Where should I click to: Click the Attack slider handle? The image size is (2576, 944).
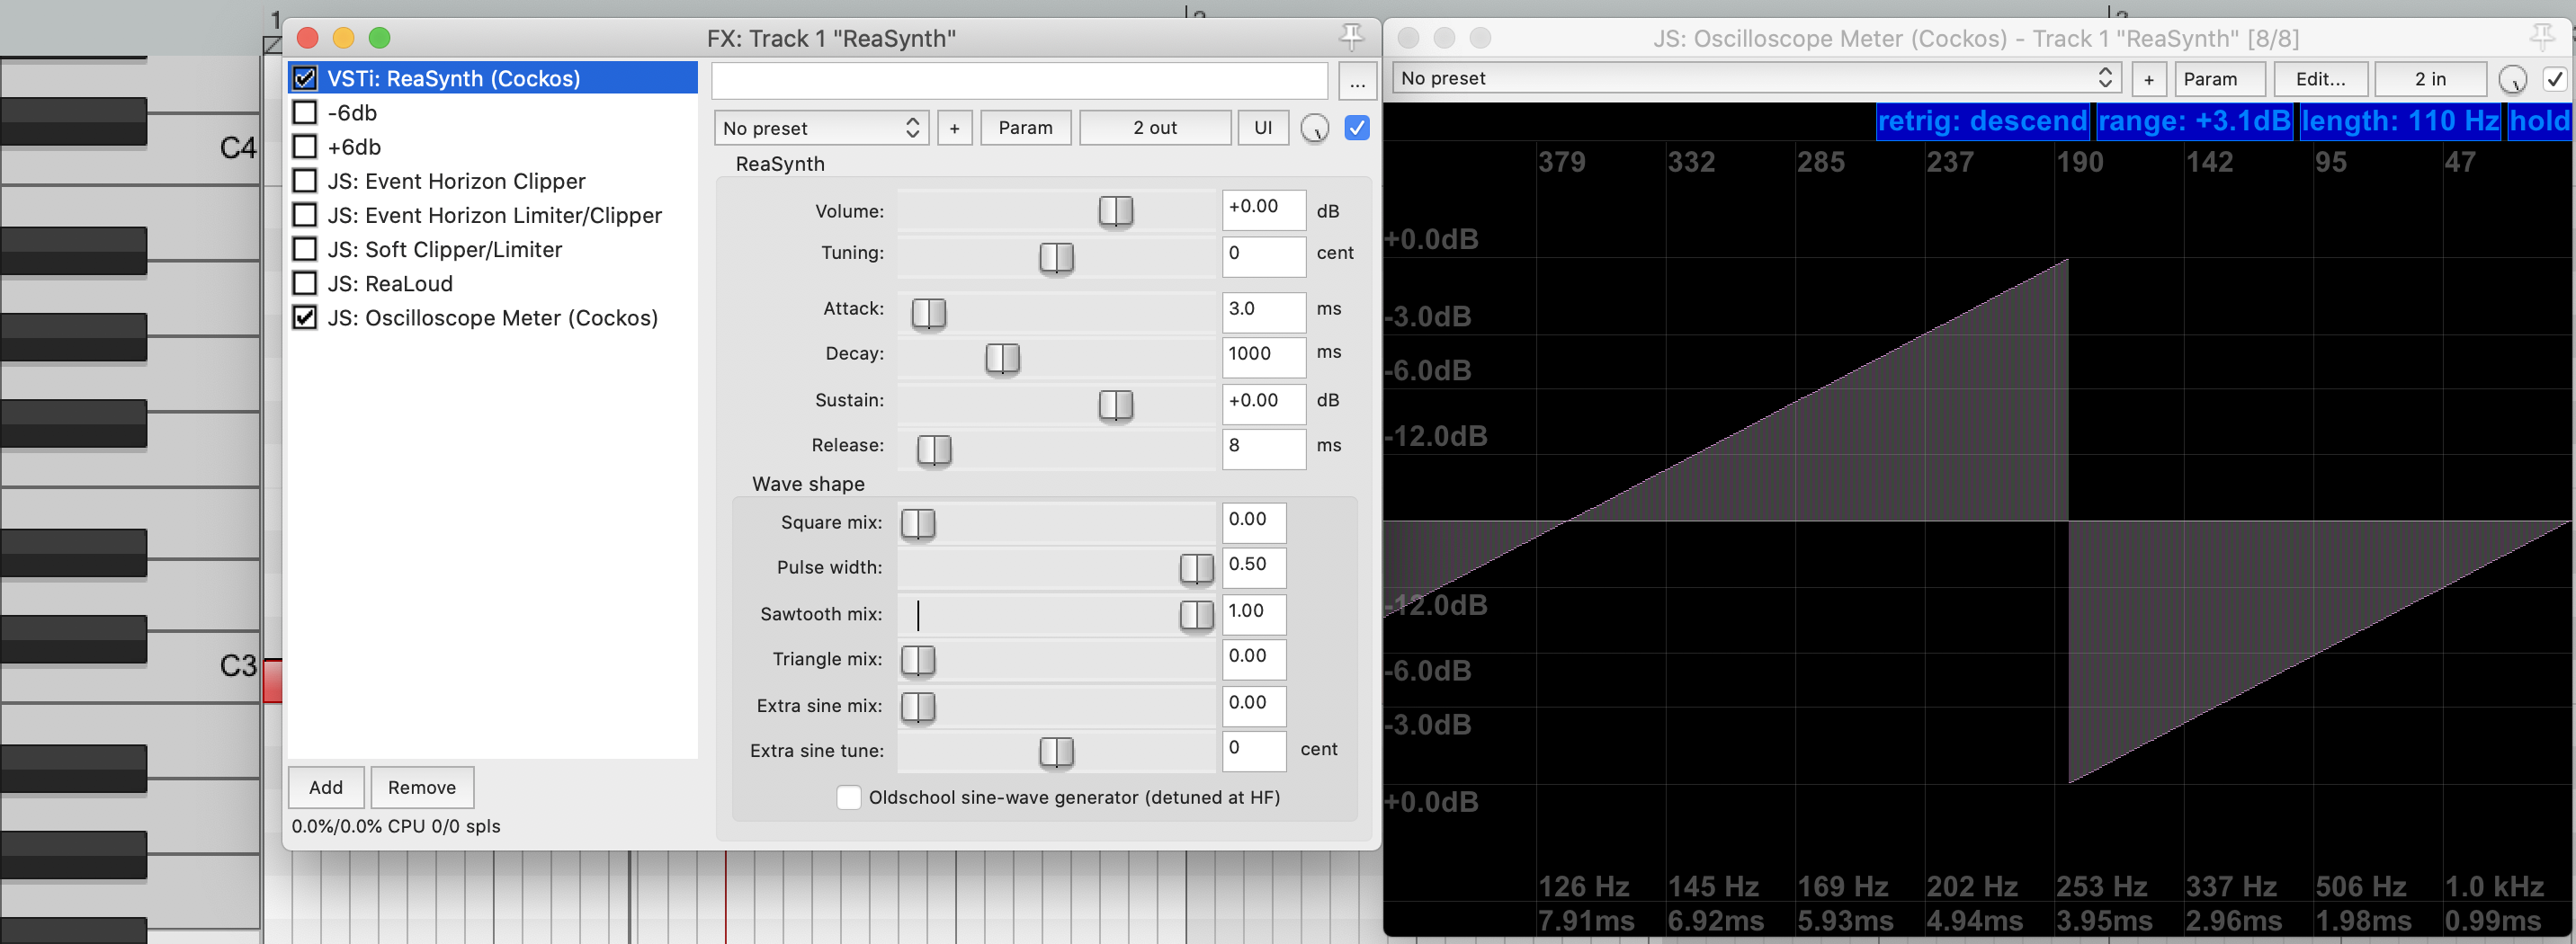pos(929,312)
